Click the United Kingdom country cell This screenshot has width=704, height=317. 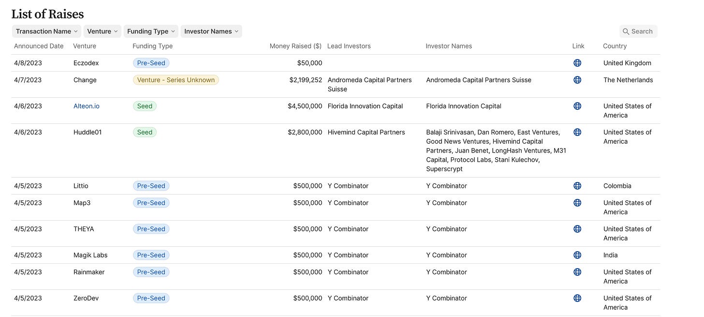(627, 63)
